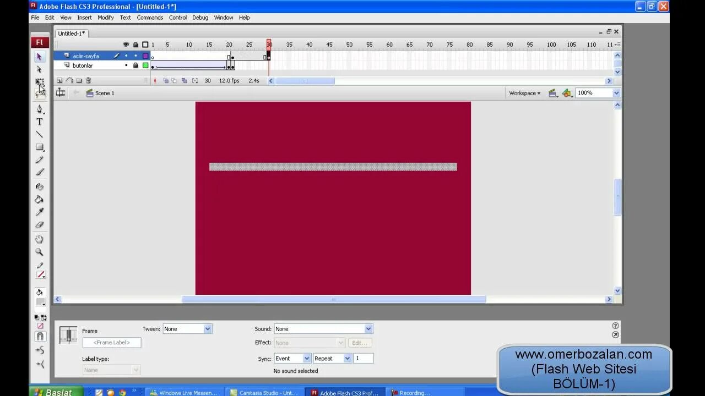Pick the Paint Bucket tool
The height and width of the screenshot is (396, 705).
[x=39, y=199]
